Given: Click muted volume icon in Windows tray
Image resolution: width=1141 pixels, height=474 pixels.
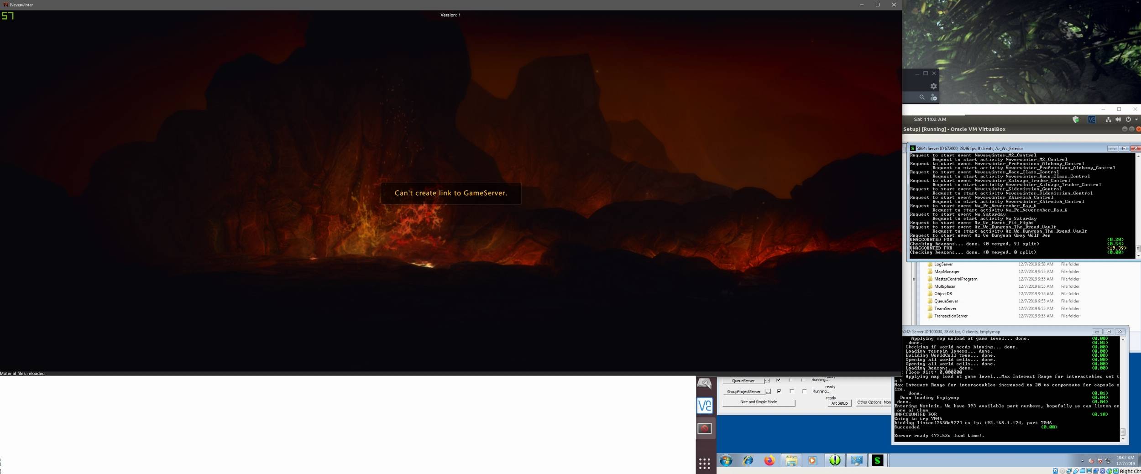Looking at the screenshot, I should pos(1091,461).
